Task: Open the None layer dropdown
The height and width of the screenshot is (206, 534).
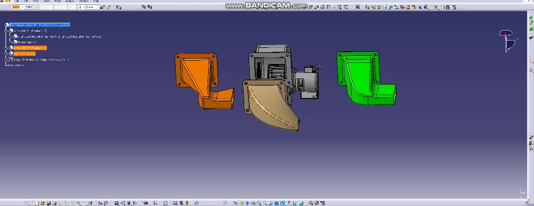Action: point(92,7)
